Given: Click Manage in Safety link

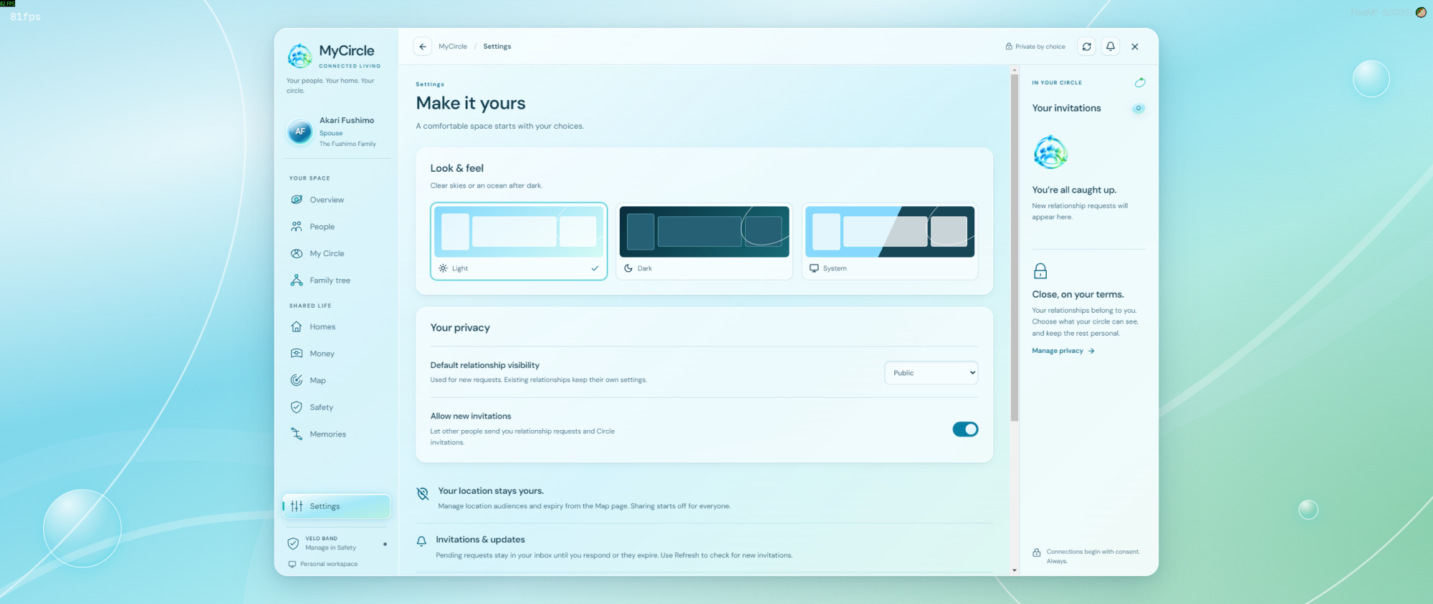Looking at the screenshot, I should (x=330, y=548).
